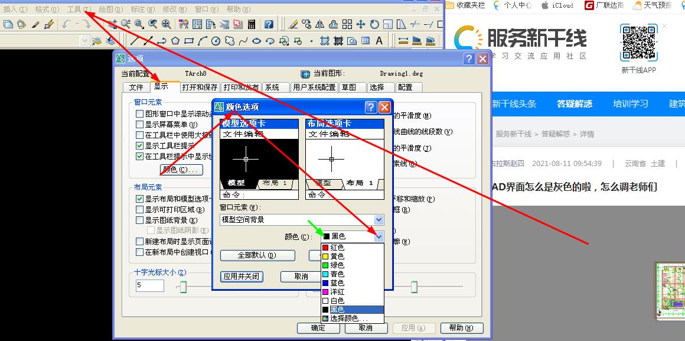The width and height of the screenshot is (685, 341).
Task: Pick the 蓝色 swatch in color list
Action: pos(325,283)
